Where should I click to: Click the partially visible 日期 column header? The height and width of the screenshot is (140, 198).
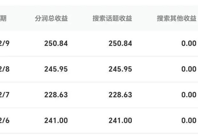pos(3,18)
